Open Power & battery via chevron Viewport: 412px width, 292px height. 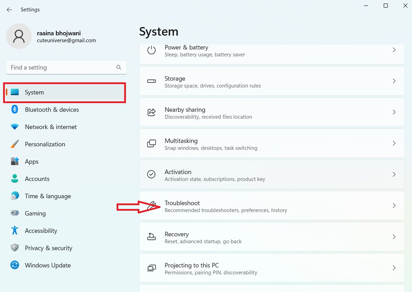pyautogui.click(x=394, y=50)
